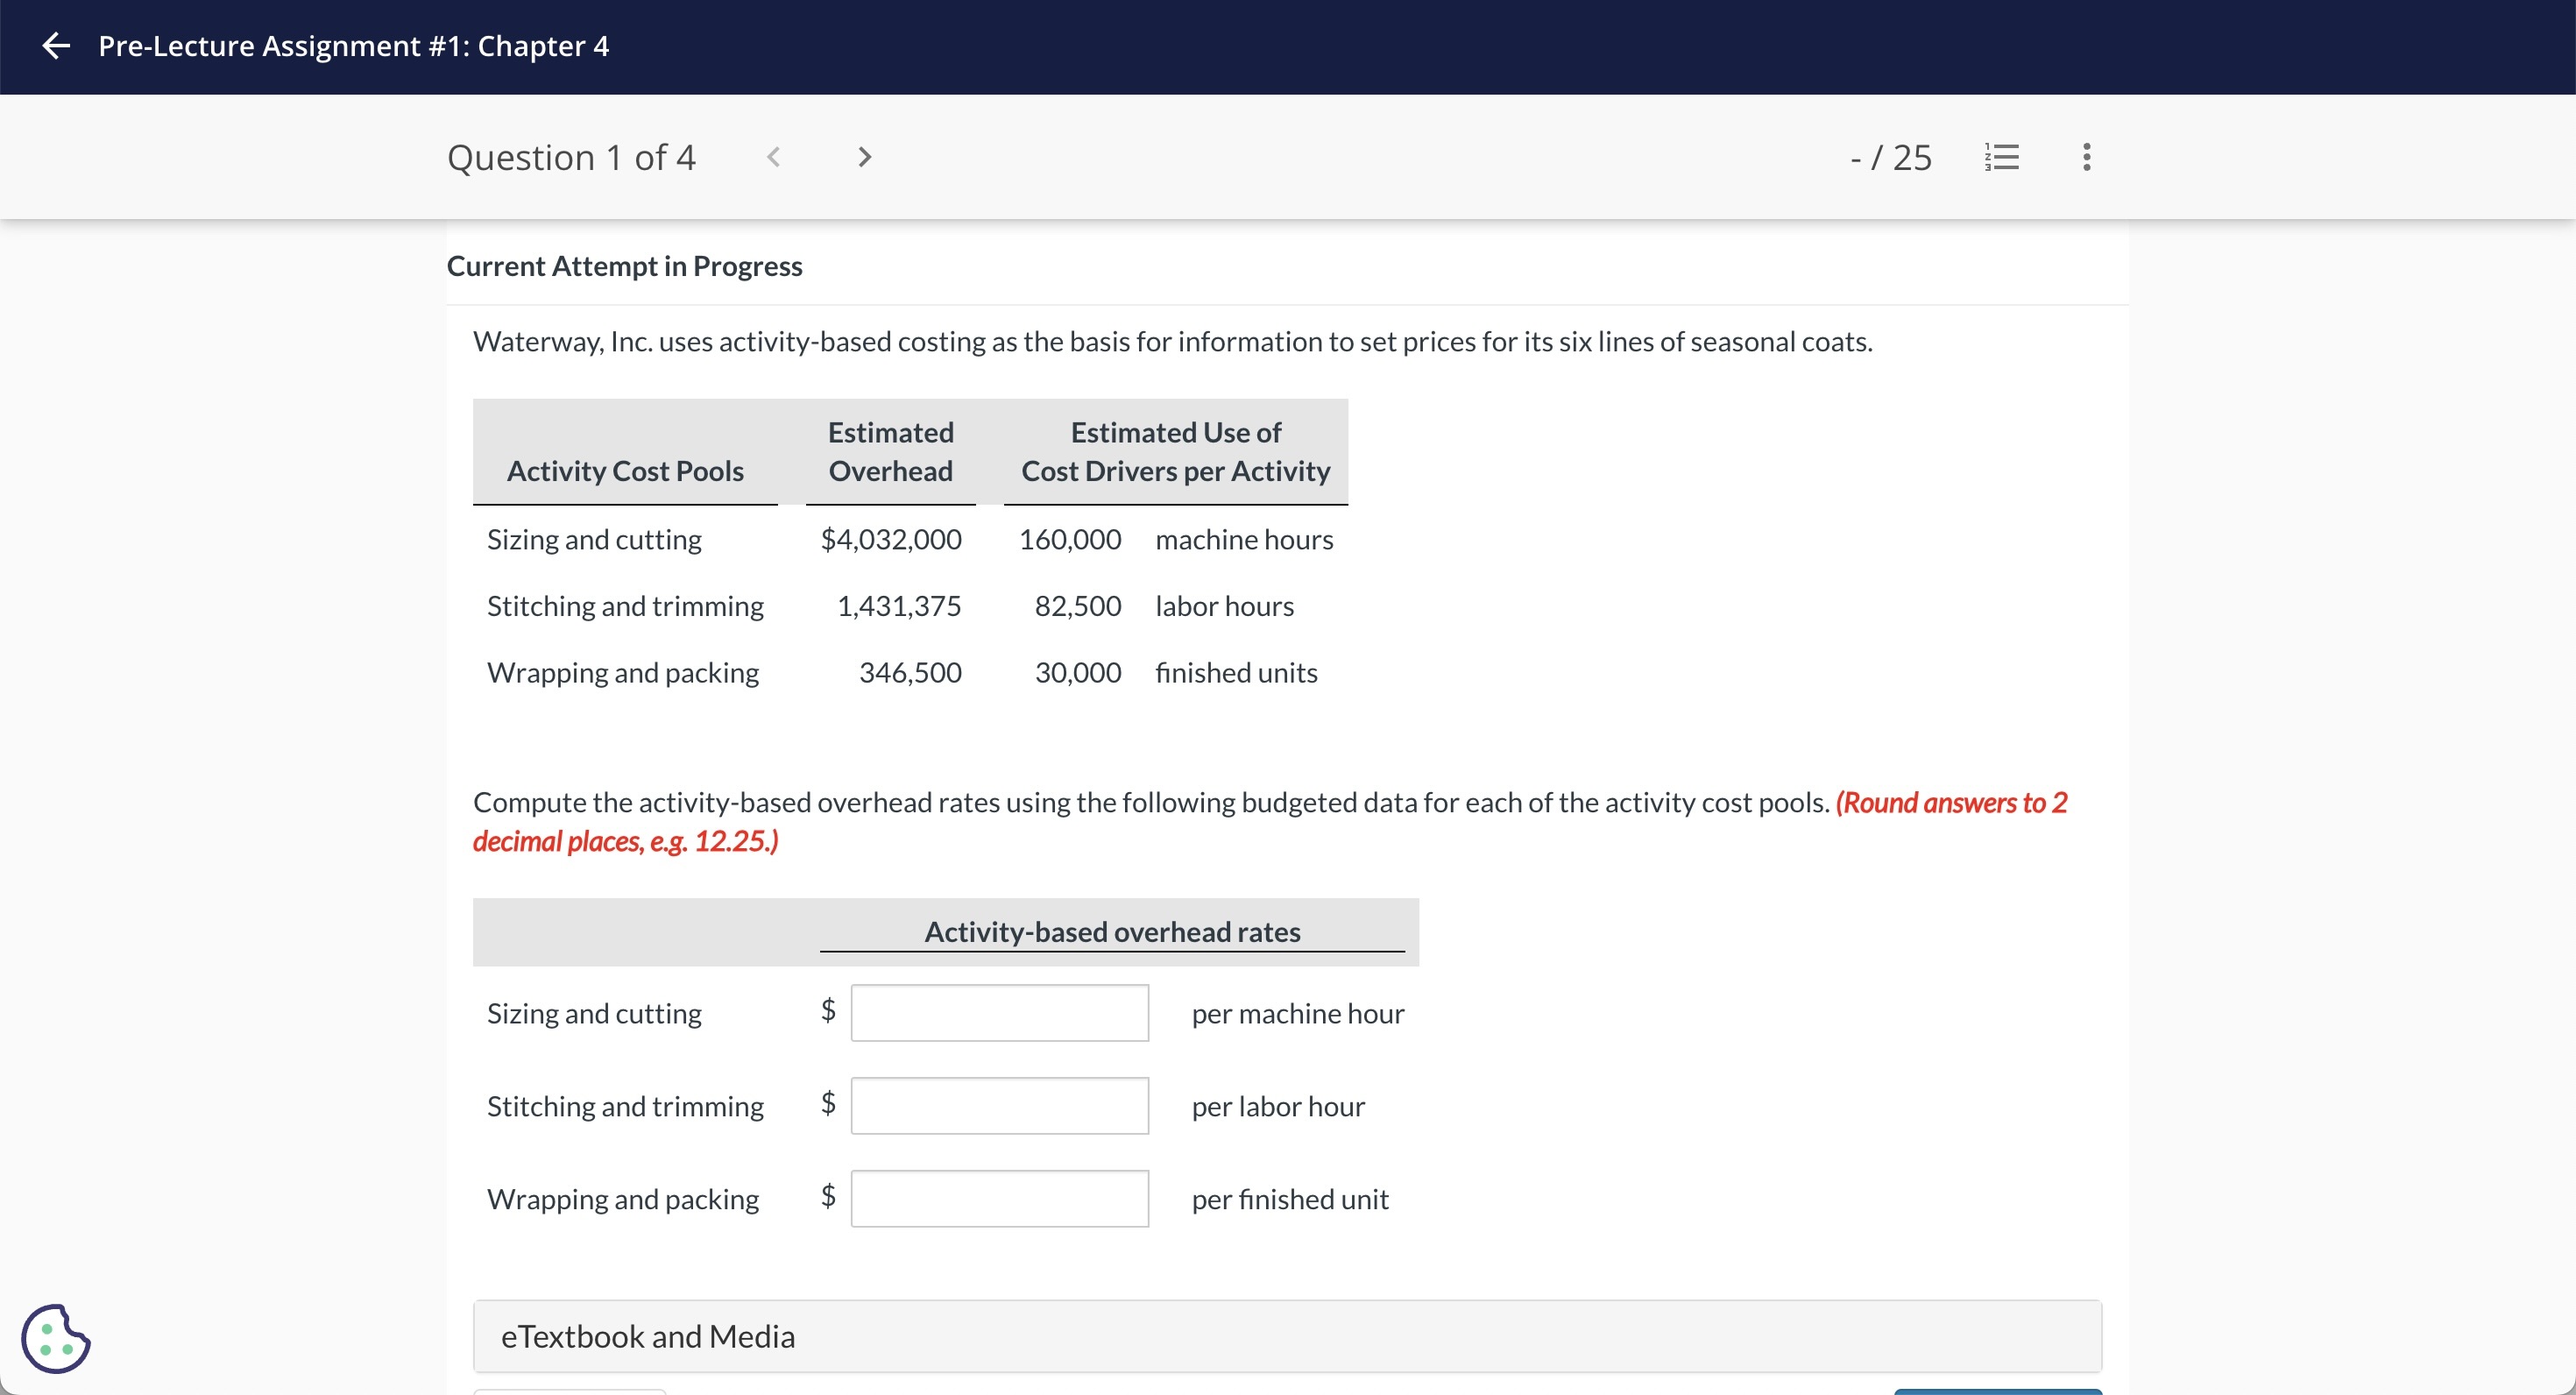This screenshot has width=2576, height=1395.
Task: Click the back arrow beside assignment title
Action: (56, 46)
